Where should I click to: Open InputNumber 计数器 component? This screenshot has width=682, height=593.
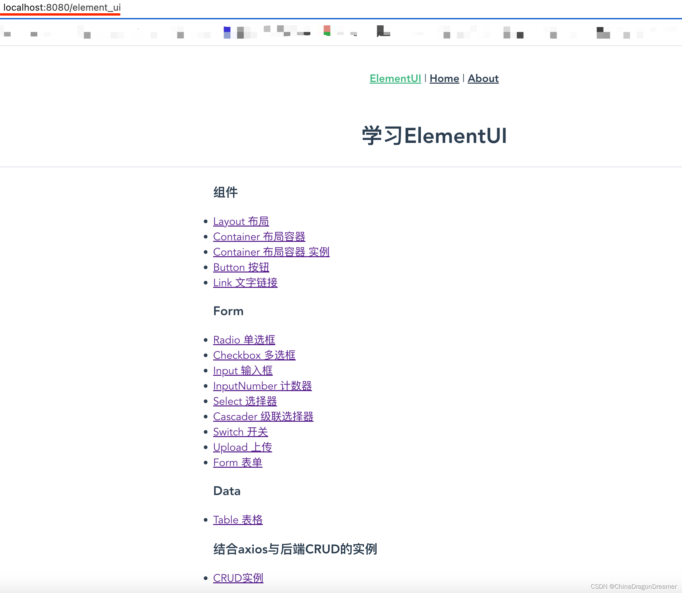[x=262, y=386]
